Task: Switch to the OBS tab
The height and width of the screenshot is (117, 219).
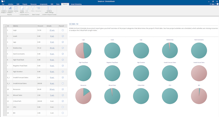Action: [52, 4]
